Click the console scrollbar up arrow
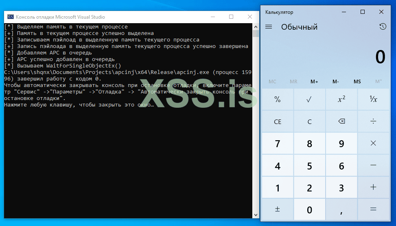Screen dimensions: 396x226 click(256, 26)
